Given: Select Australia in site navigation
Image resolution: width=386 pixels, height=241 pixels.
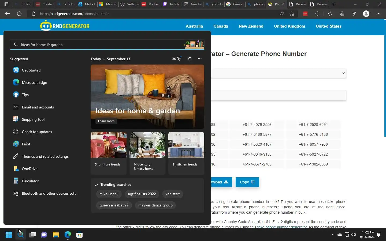Looking at the screenshot, I should tap(194, 26).
